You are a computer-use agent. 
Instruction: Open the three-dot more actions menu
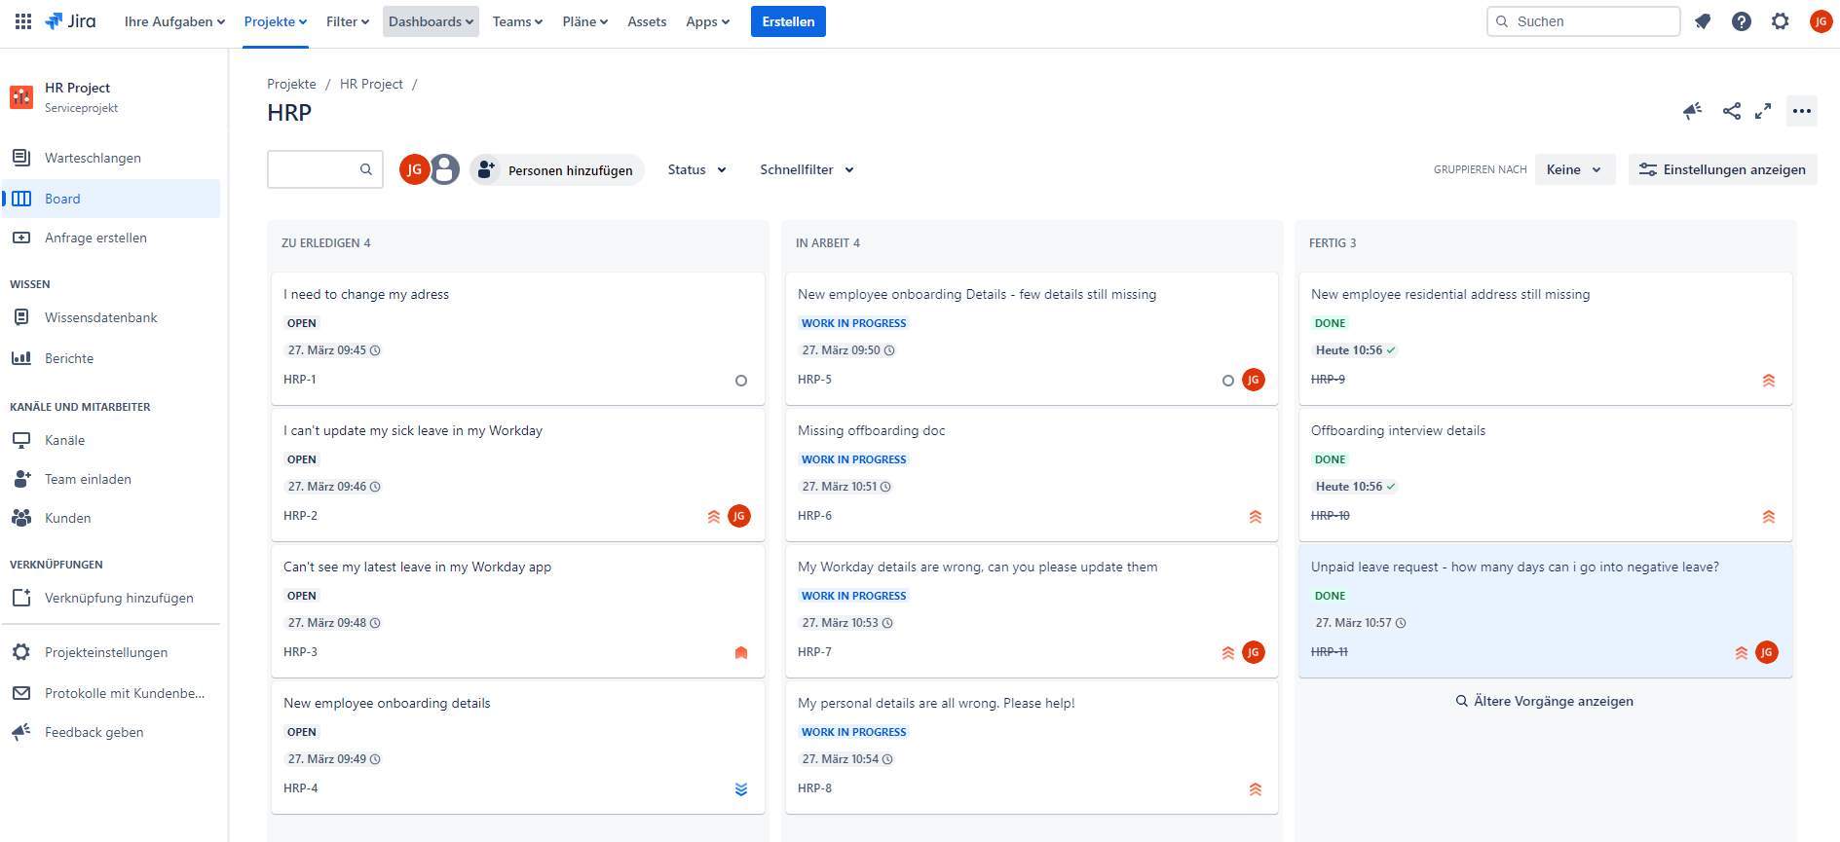(x=1802, y=111)
